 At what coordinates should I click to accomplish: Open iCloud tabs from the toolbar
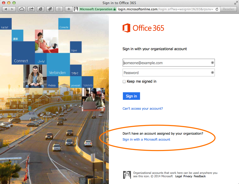[22, 9]
